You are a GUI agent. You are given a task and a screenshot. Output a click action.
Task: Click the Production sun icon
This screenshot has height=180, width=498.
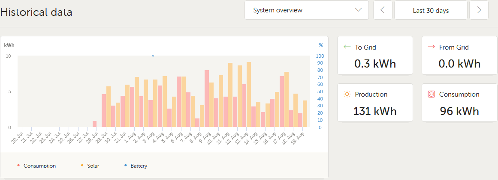[347, 94]
